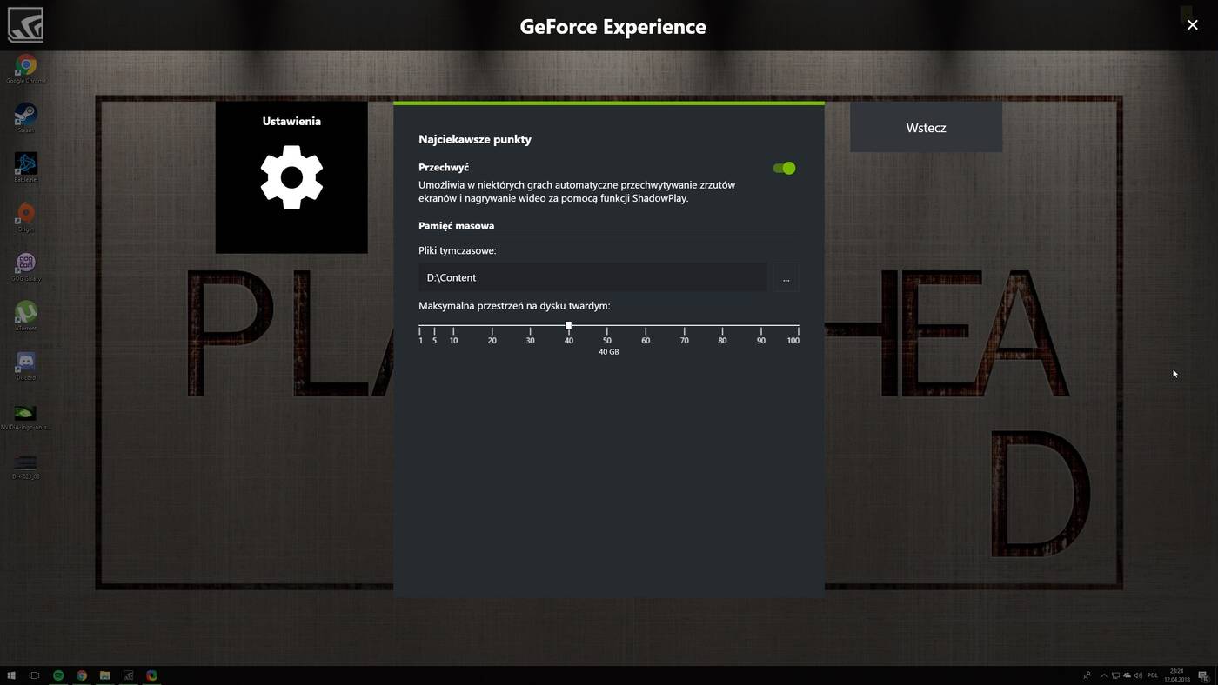Close the GeForce Experience overlay
The image size is (1218, 685).
(x=1192, y=25)
